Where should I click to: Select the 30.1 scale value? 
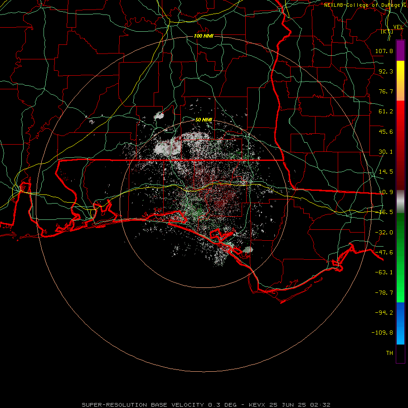[386, 152]
